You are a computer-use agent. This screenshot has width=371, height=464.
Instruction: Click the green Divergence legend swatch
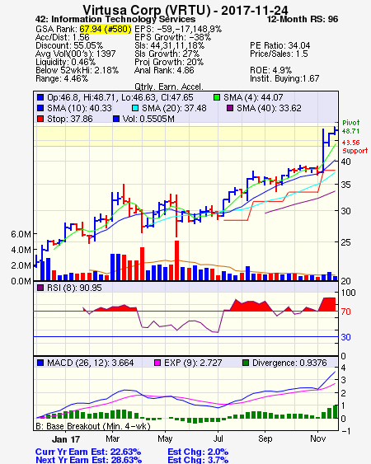(x=246, y=363)
